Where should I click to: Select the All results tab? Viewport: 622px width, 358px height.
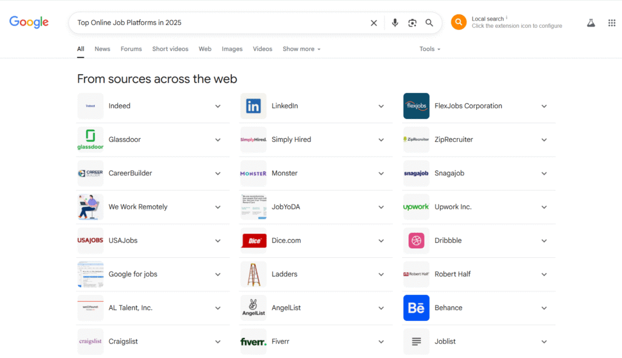[81, 49]
